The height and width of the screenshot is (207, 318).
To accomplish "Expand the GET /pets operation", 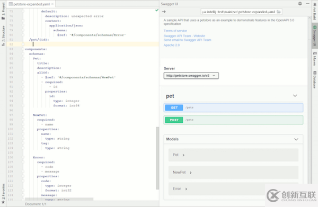I will click(233, 107).
